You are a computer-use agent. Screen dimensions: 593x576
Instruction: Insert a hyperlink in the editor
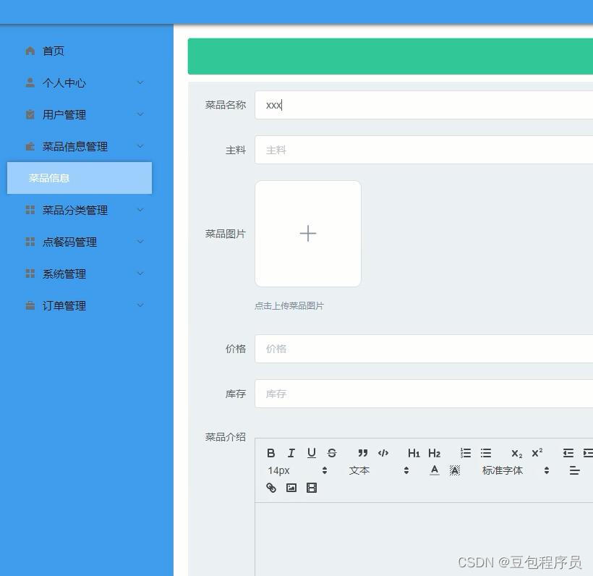pos(271,488)
